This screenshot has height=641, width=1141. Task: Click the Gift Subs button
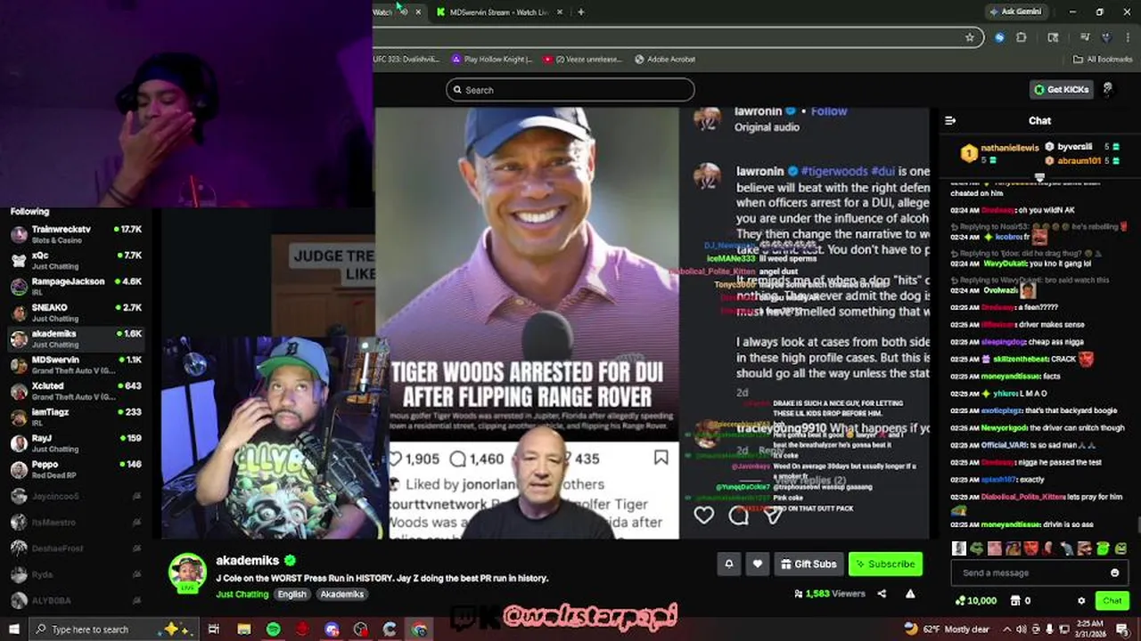809,564
